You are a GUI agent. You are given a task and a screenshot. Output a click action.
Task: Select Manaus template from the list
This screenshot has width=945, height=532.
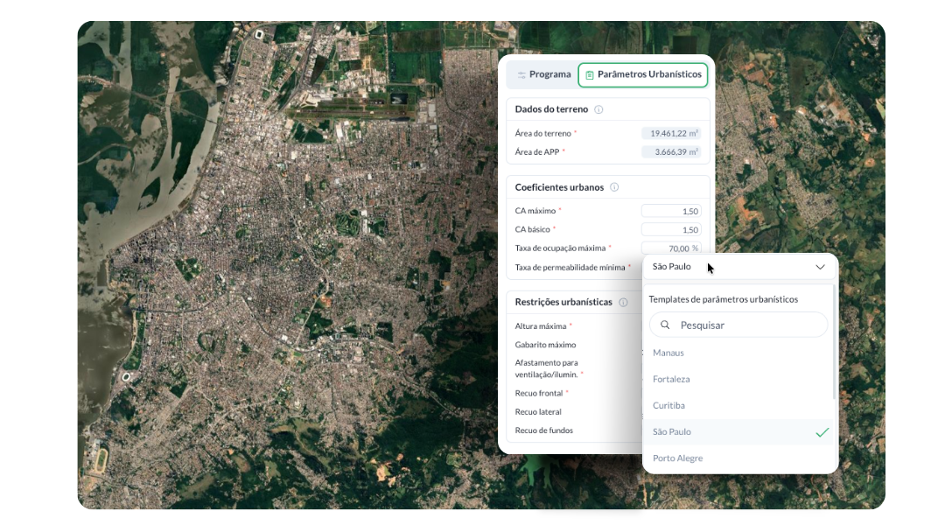coord(668,353)
